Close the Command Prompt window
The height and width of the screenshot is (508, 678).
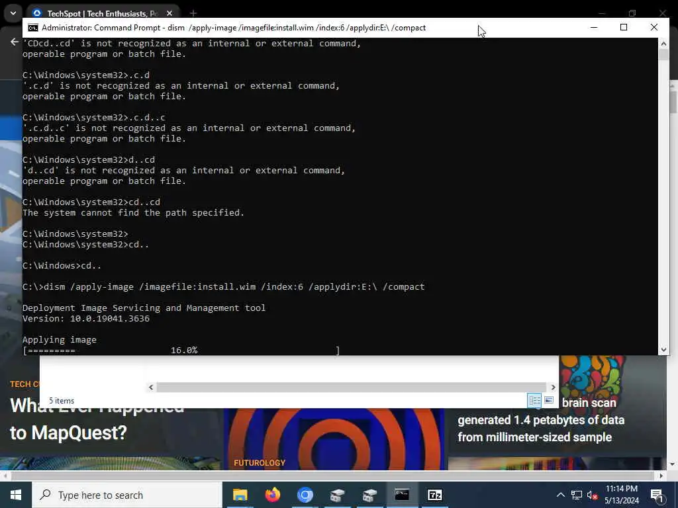pyautogui.click(x=654, y=28)
